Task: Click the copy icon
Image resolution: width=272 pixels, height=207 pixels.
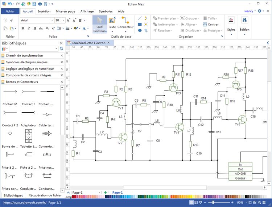Action: click(x=5, y=28)
